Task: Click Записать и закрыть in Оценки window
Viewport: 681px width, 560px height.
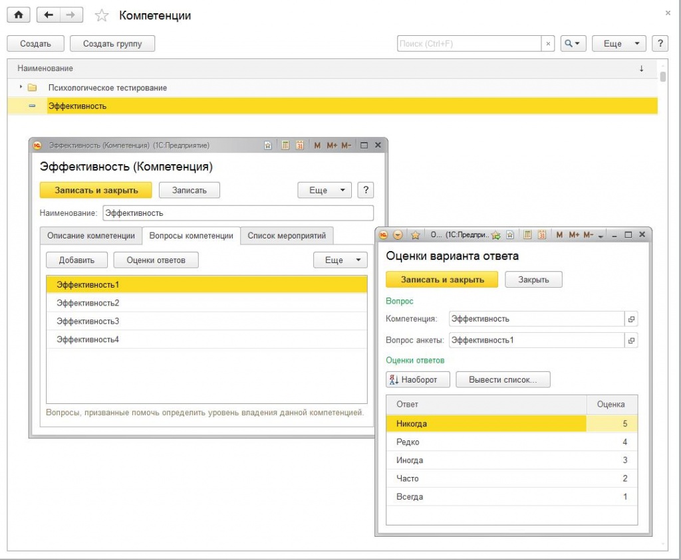Action: 442,280
